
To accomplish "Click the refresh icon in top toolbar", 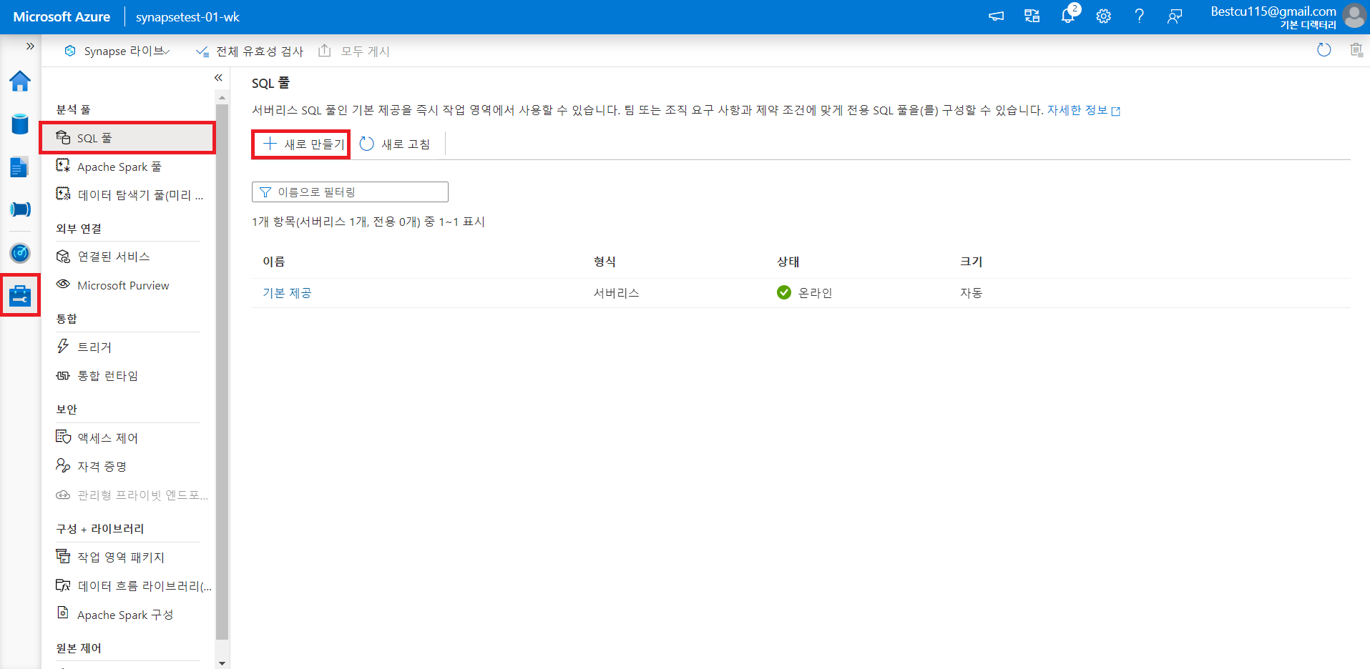I will 1323,50.
